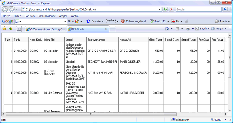Viewport: 233px width, 123px height.
Task: Click the Add to Favorites star-plus icon
Action: coord(11,29)
